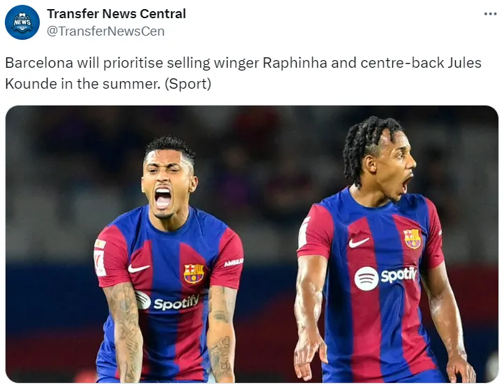Click the Spotify circle logo on right player's shirt
The image size is (504, 385).
[366, 279]
